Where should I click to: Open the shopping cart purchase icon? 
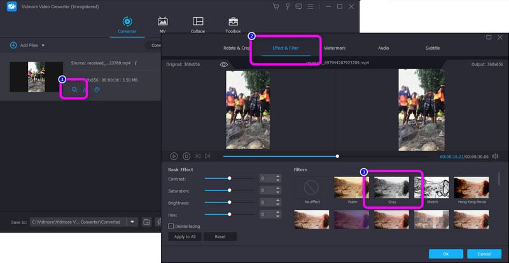pos(275,6)
